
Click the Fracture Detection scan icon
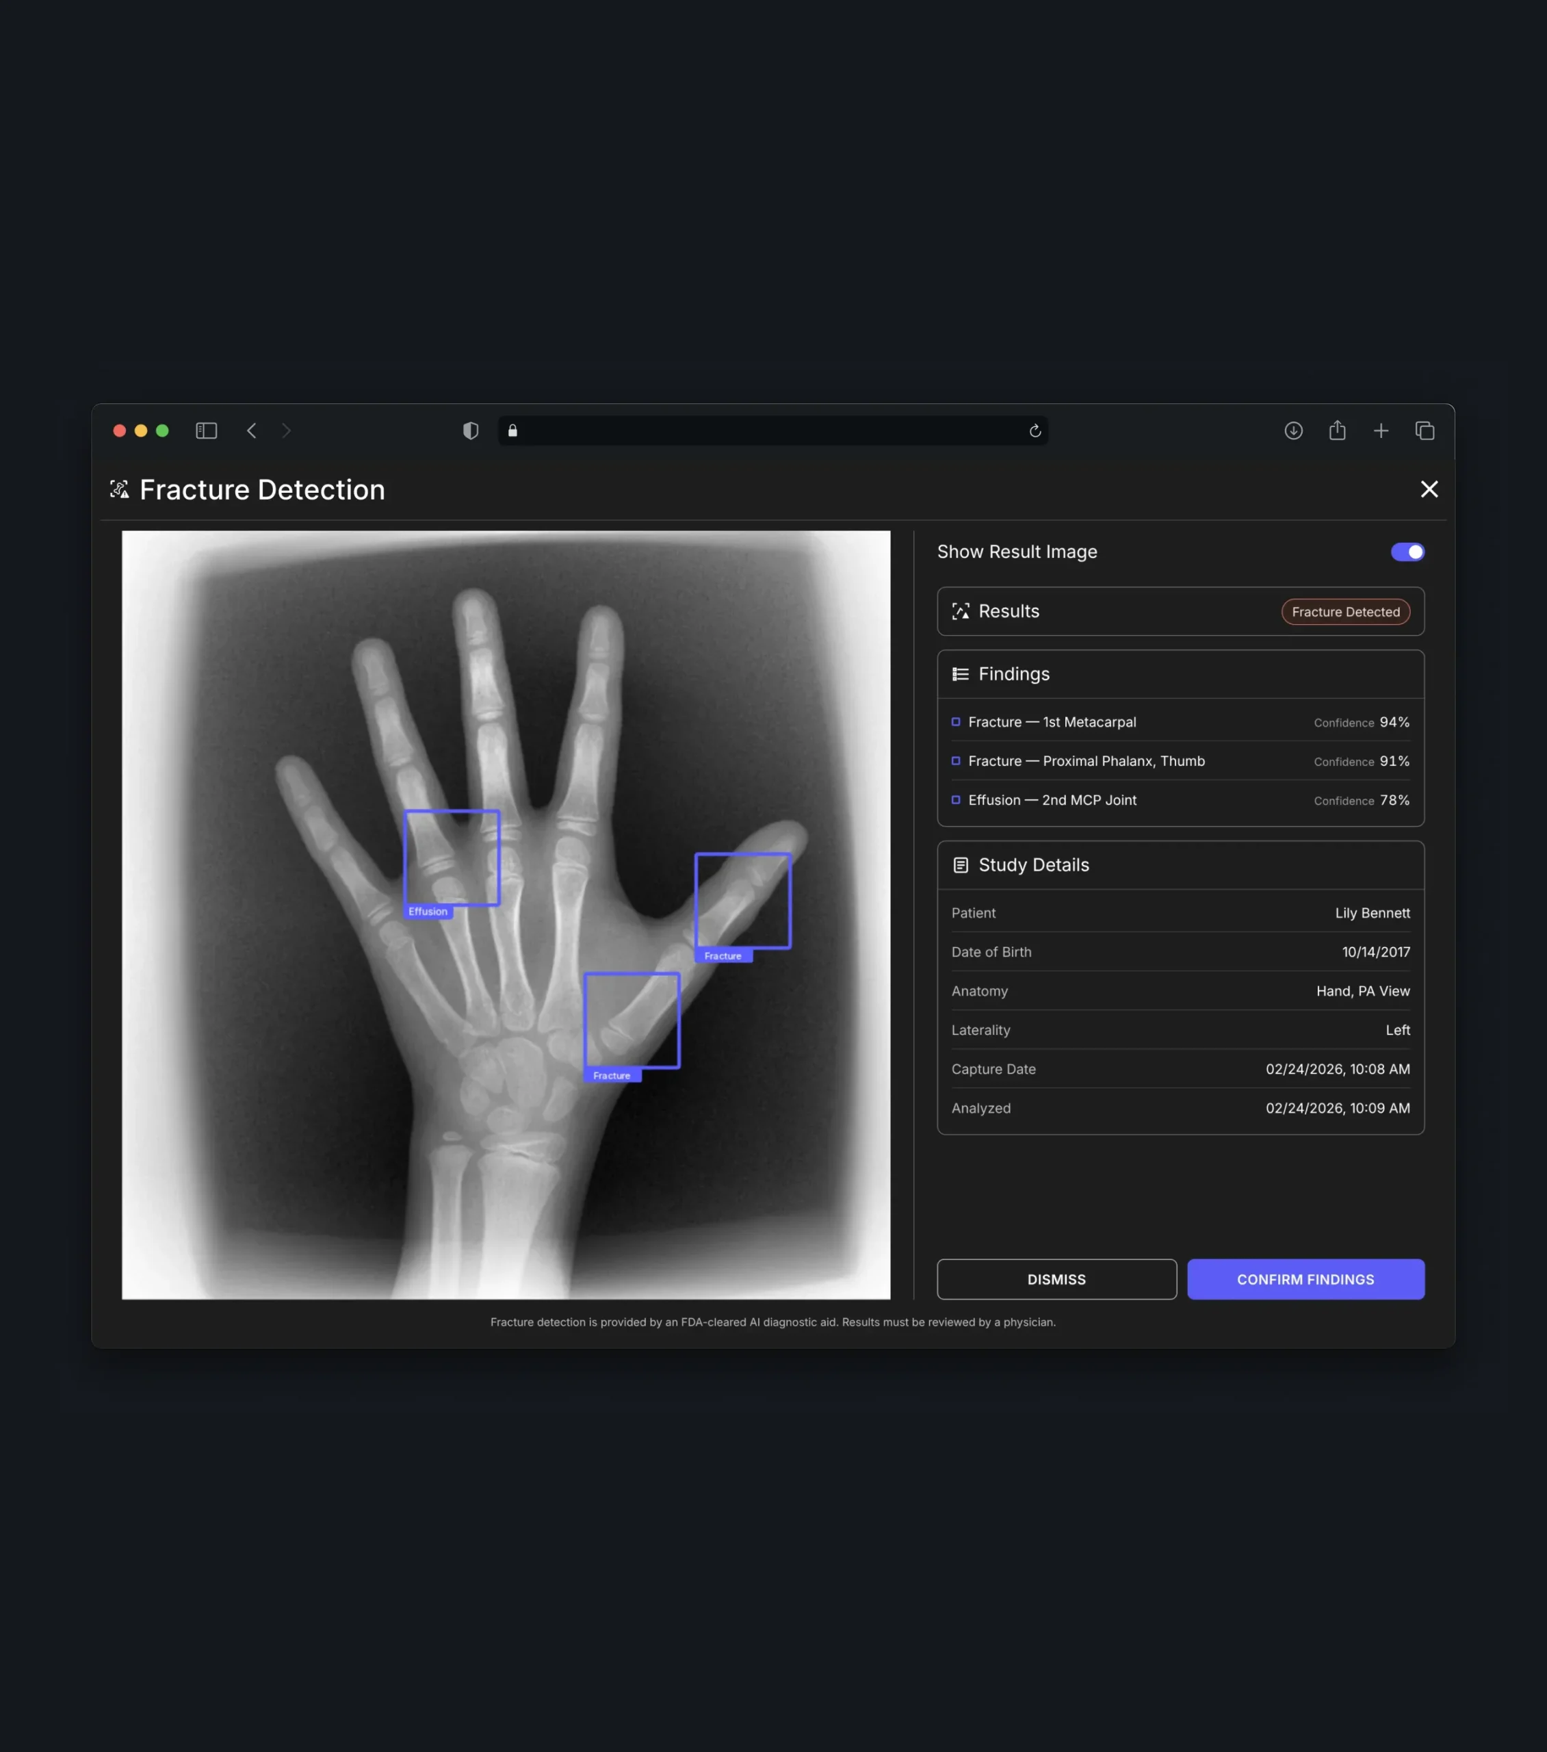coord(119,489)
